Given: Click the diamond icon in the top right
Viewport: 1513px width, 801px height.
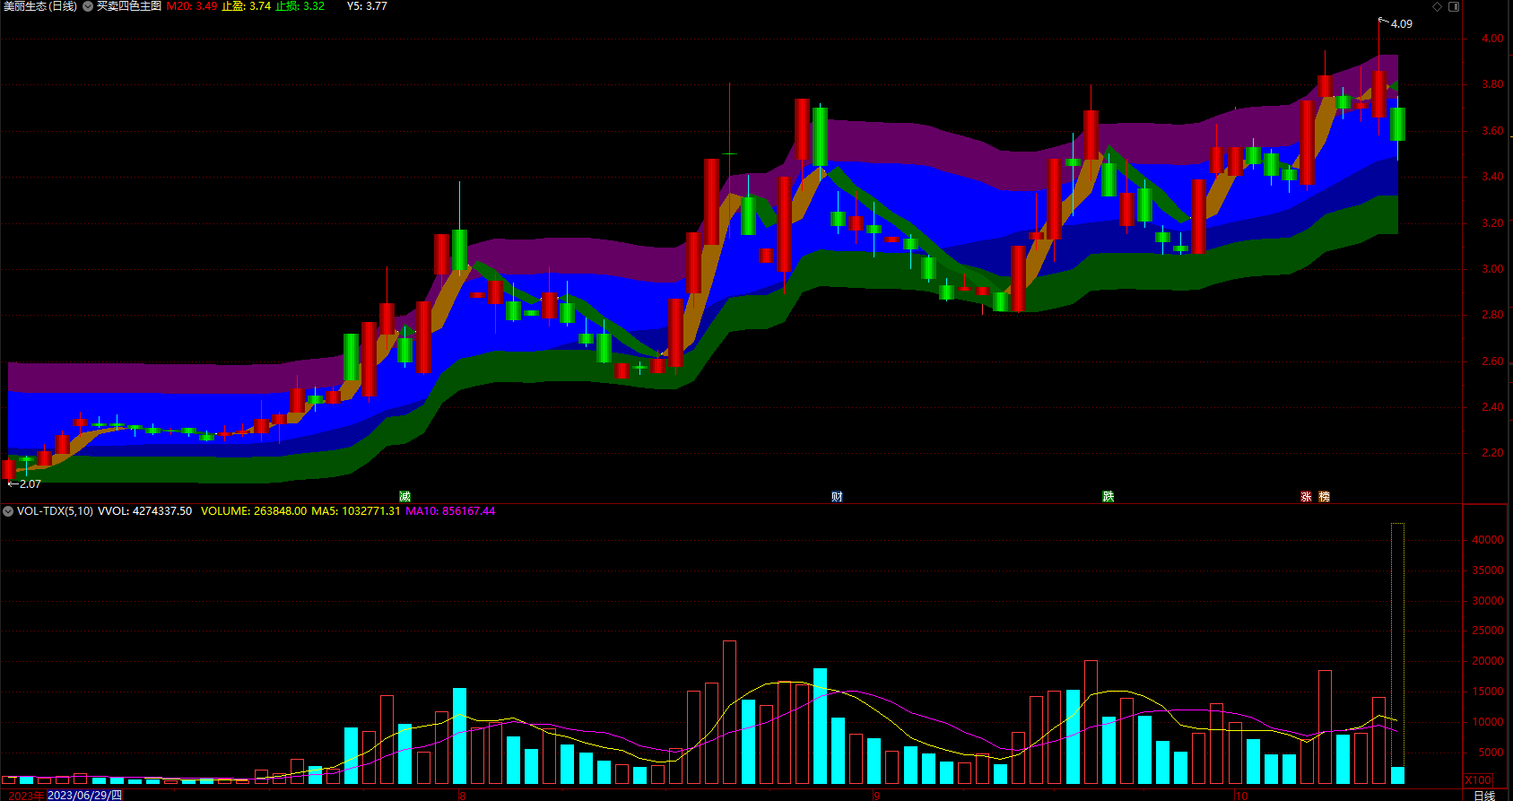Looking at the screenshot, I should 1437,6.
